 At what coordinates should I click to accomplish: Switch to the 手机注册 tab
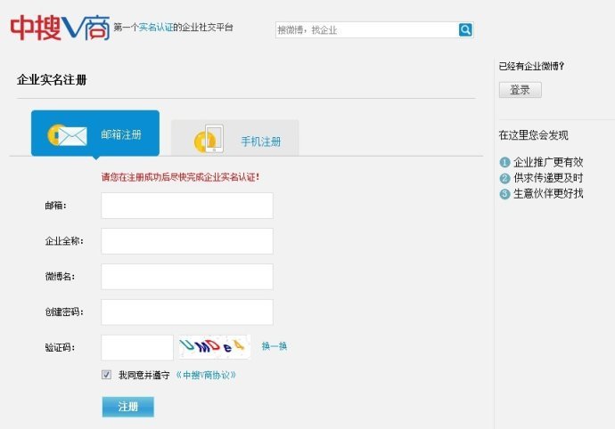click(x=235, y=138)
